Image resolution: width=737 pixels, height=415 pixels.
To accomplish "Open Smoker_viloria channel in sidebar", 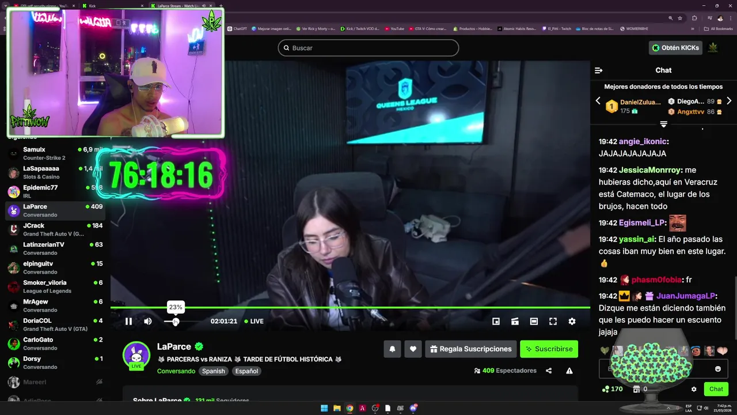I will coord(55,286).
